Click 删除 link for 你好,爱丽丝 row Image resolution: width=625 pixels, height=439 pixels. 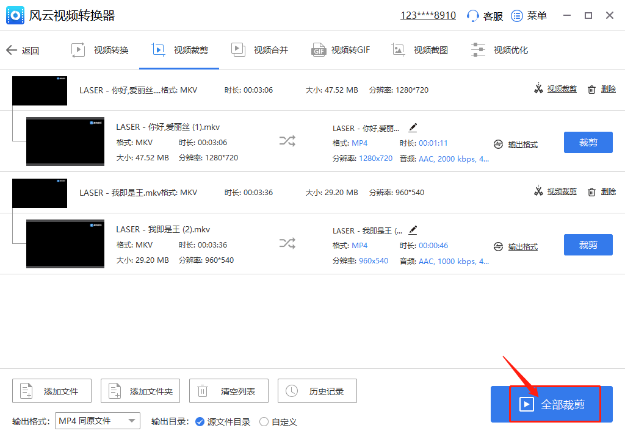pyautogui.click(x=609, y=89)
